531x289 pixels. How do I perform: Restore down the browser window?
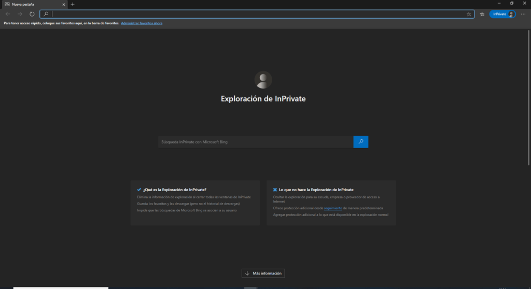click(x=512, y=4)
